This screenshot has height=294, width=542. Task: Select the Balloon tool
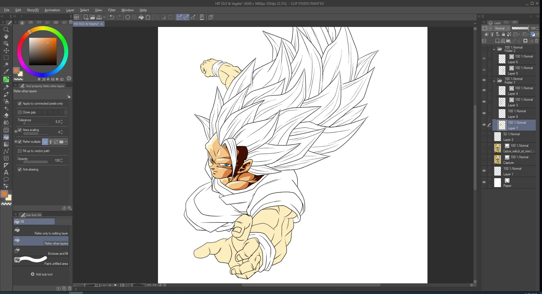[6, 179]
